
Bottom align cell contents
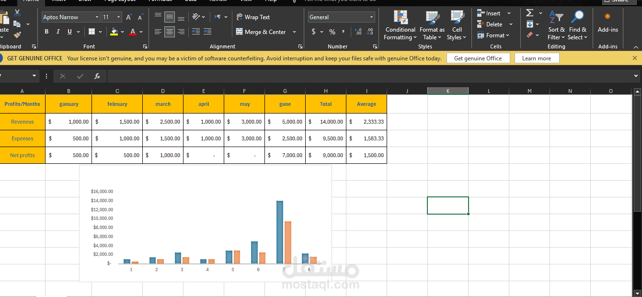coord(181,17)
